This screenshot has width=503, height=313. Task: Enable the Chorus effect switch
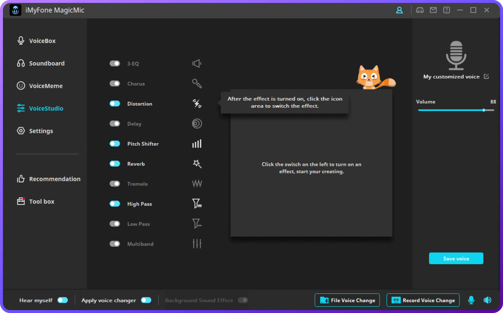click(115, 84)
